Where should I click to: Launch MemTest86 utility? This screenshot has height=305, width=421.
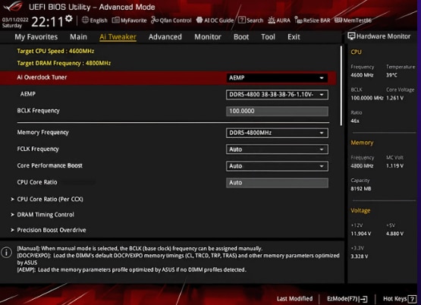(353, 20)
